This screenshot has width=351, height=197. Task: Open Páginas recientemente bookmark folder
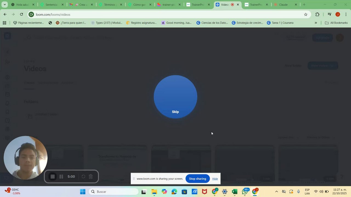pos(29,23)
